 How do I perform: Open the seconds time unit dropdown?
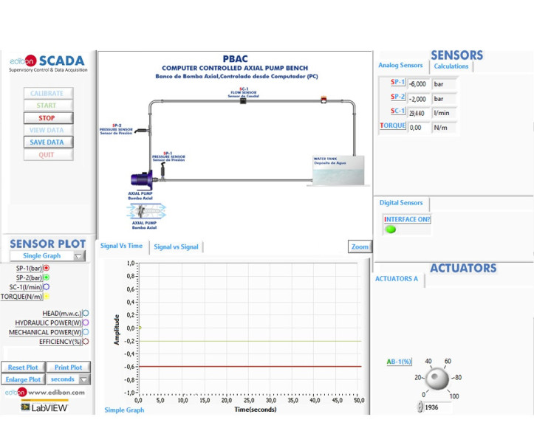click(84, 379)
